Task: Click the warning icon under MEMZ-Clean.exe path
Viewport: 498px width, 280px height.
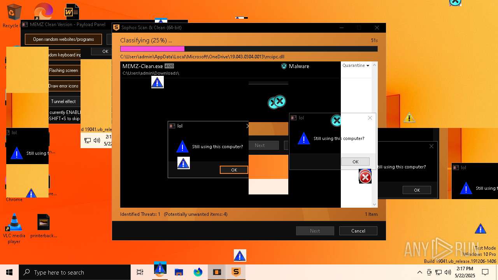Action: [x=157, y=82]
